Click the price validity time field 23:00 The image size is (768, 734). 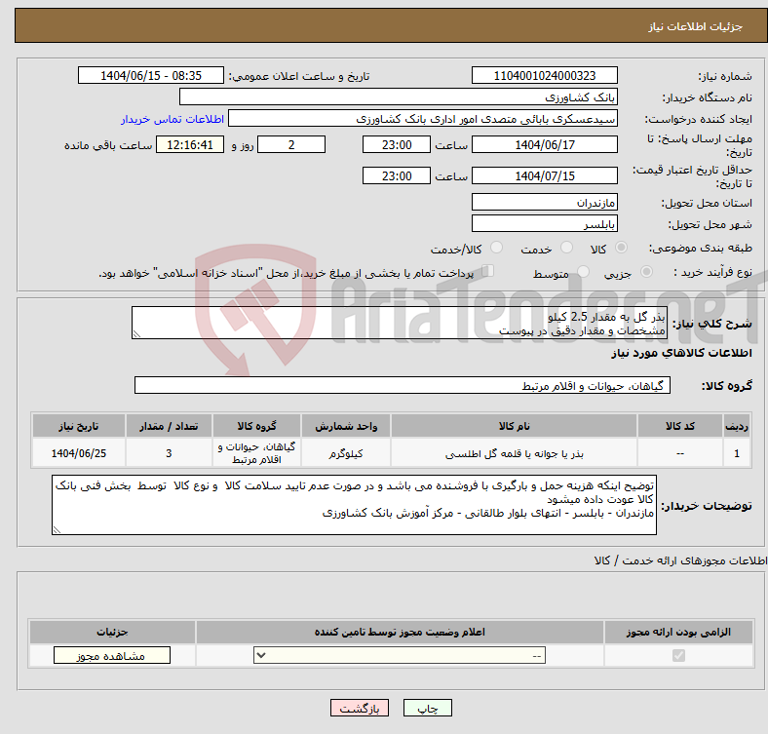pyautogui.click(x=397, y=175)
